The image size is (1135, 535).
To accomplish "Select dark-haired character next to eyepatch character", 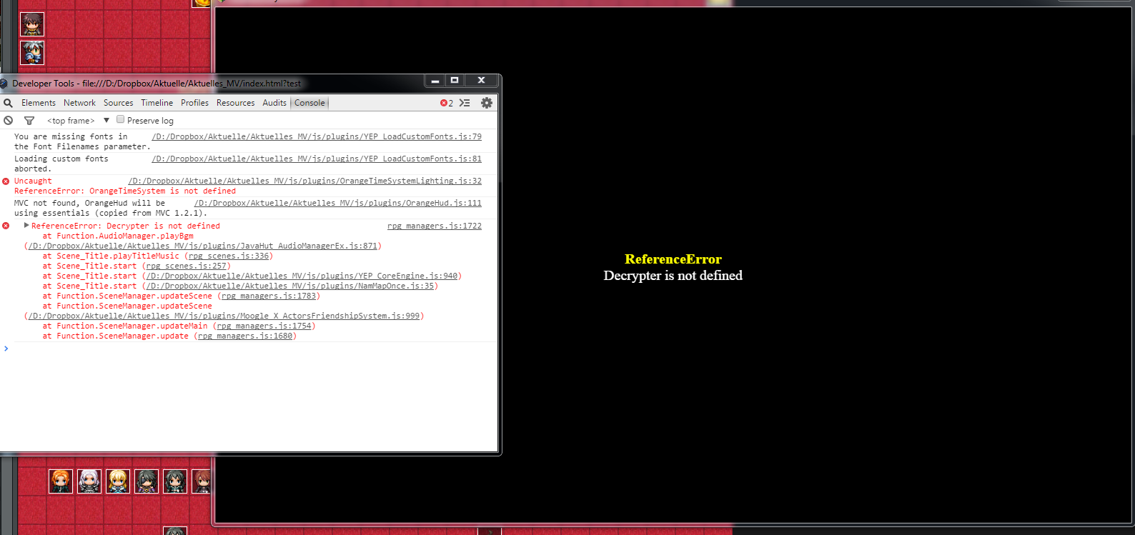I will [175, 481].
